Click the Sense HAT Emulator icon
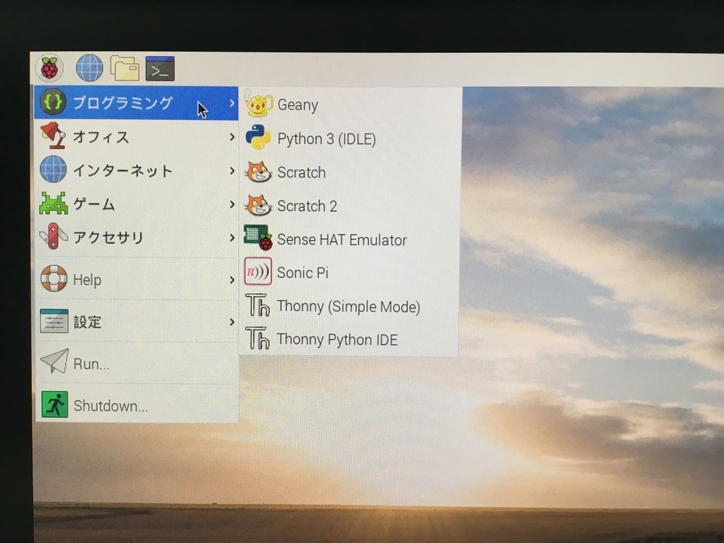The width and height of the screenshot is (724, 543). click(258, 238)
